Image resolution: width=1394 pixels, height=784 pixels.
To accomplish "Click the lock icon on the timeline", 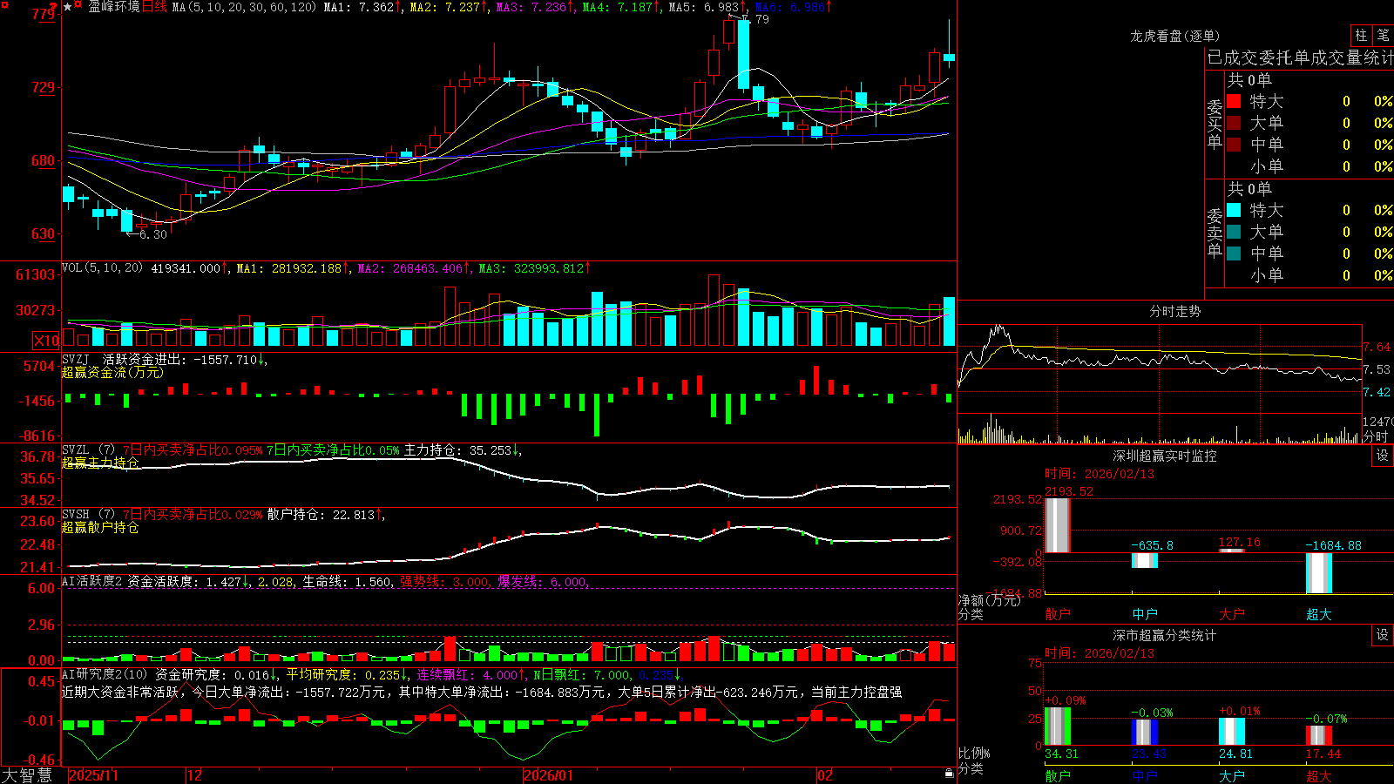I will [x=950, y=774].
